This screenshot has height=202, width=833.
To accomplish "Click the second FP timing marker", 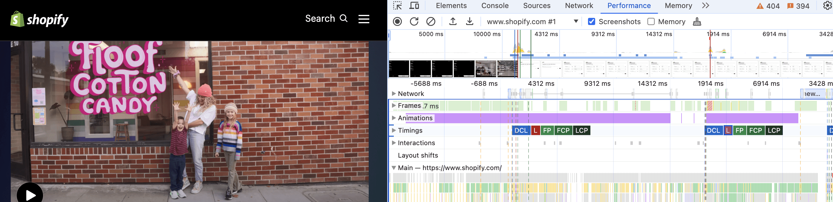I will 739,130.
